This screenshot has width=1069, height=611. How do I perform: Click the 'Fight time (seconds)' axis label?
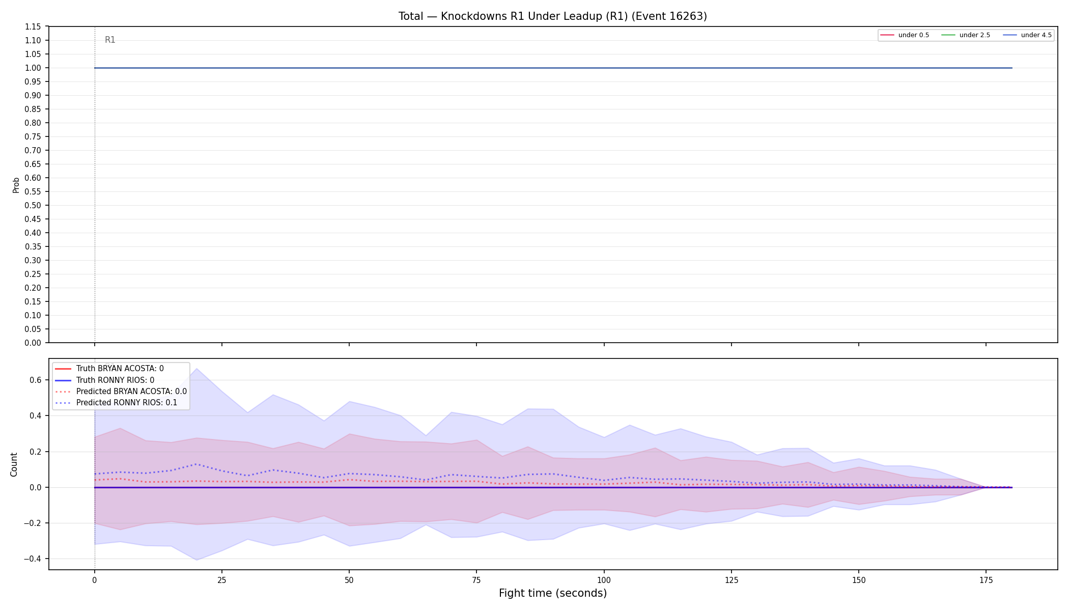point(553,593)
